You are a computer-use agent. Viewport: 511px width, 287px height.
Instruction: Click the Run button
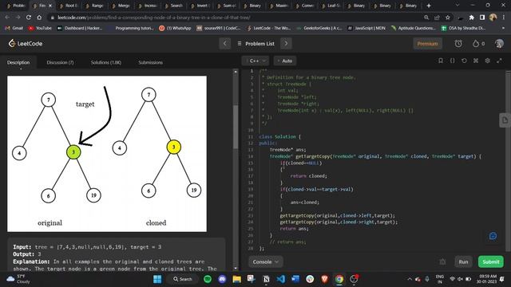click(x=463, y=261)
